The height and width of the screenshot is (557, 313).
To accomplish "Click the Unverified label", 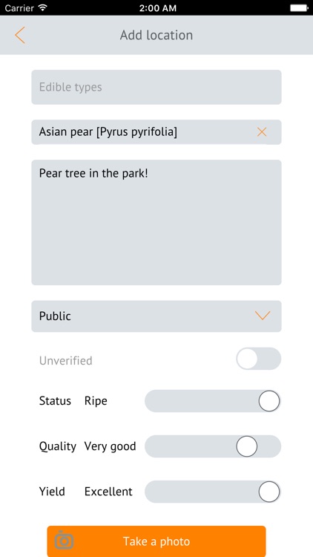I will pyautogui.click(x=66, y=360).
